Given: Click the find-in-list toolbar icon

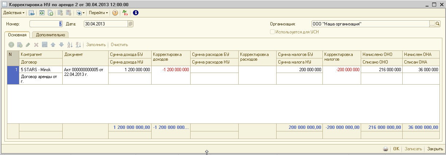Looking at the screenshot, I should pyautogui.click(x=32, y=13).
